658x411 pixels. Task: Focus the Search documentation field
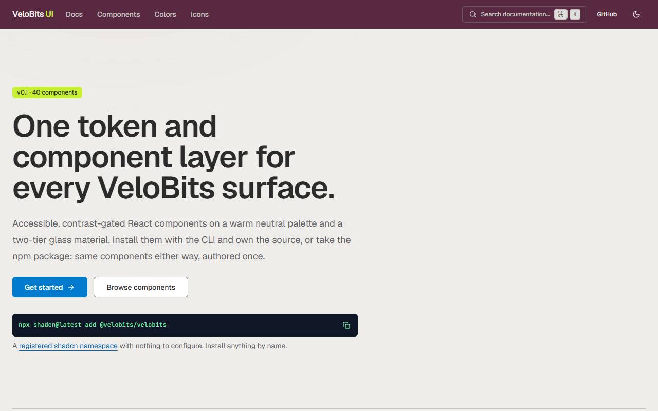[x=524, y=14]
